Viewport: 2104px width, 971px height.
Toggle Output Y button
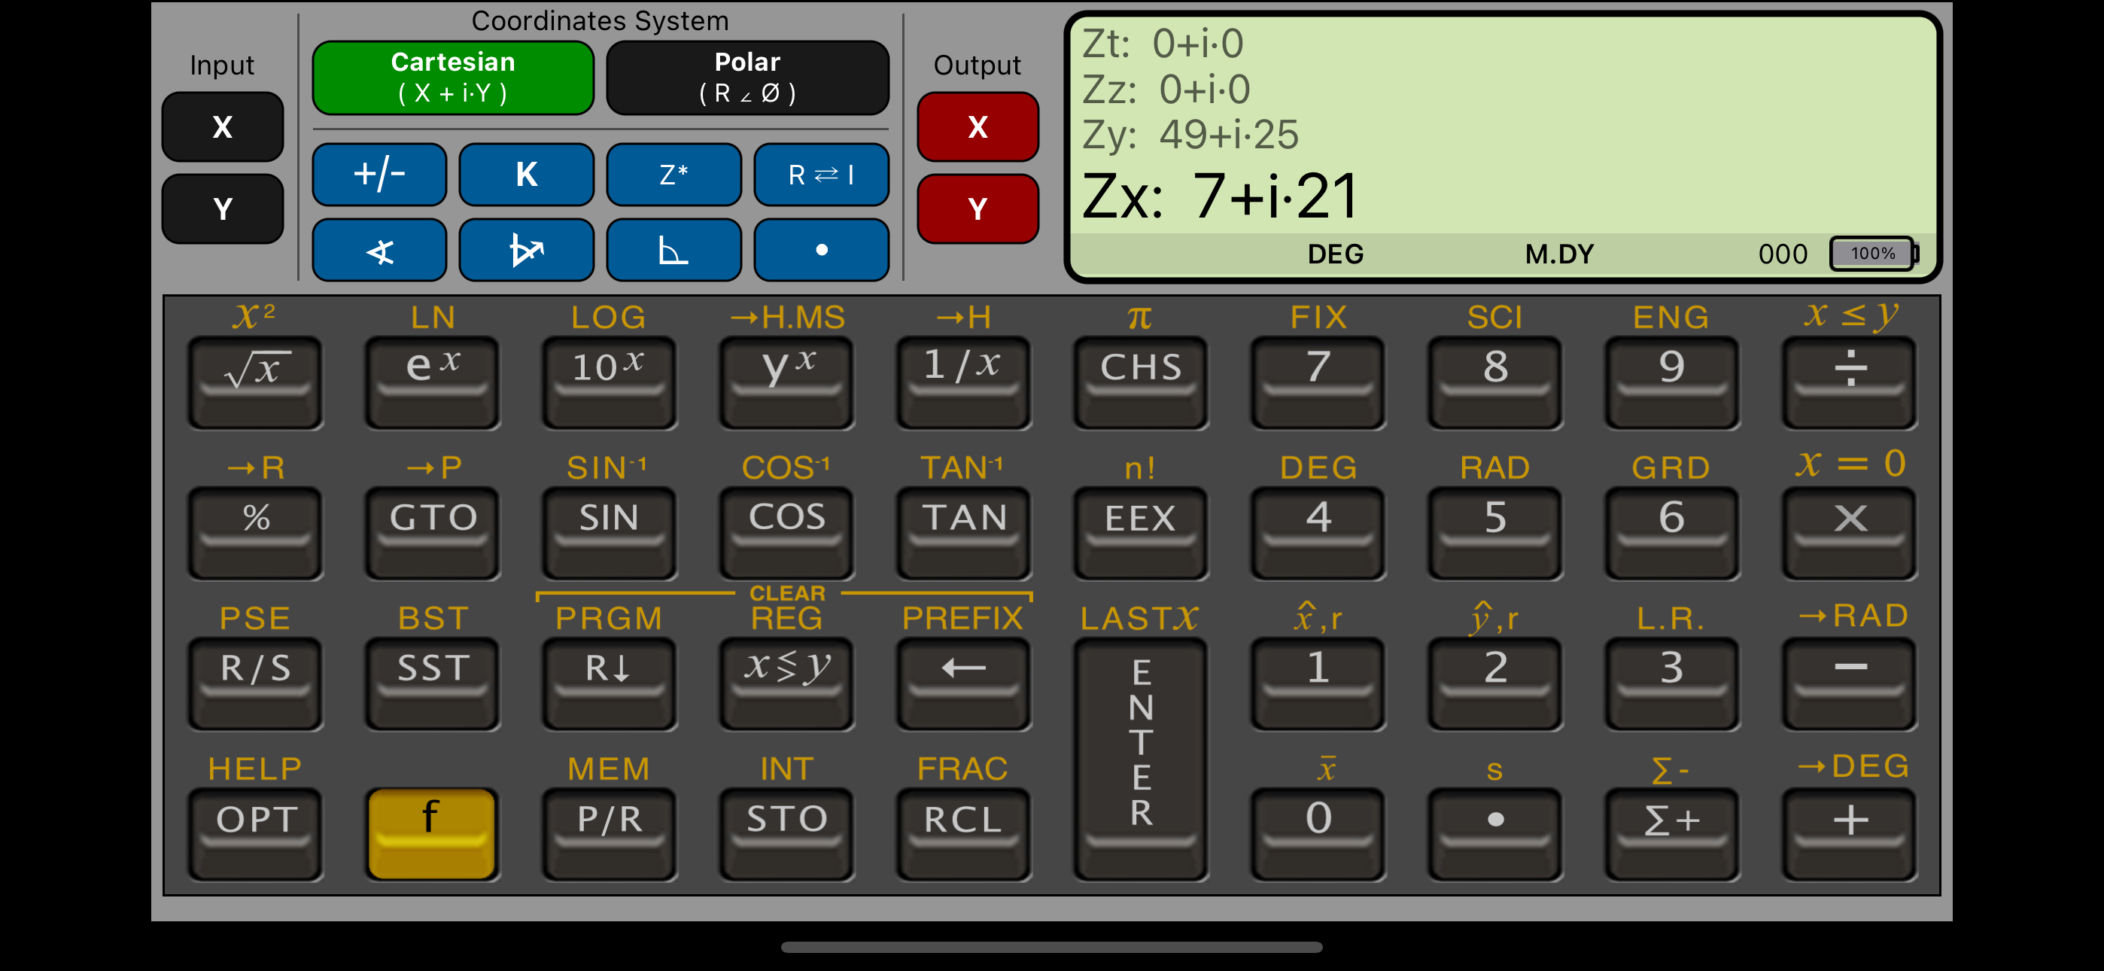tap(978, 209)
